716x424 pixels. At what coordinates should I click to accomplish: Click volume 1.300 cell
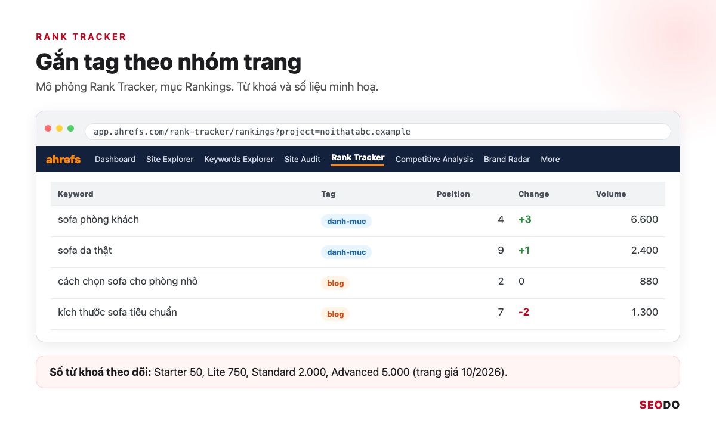644,312
